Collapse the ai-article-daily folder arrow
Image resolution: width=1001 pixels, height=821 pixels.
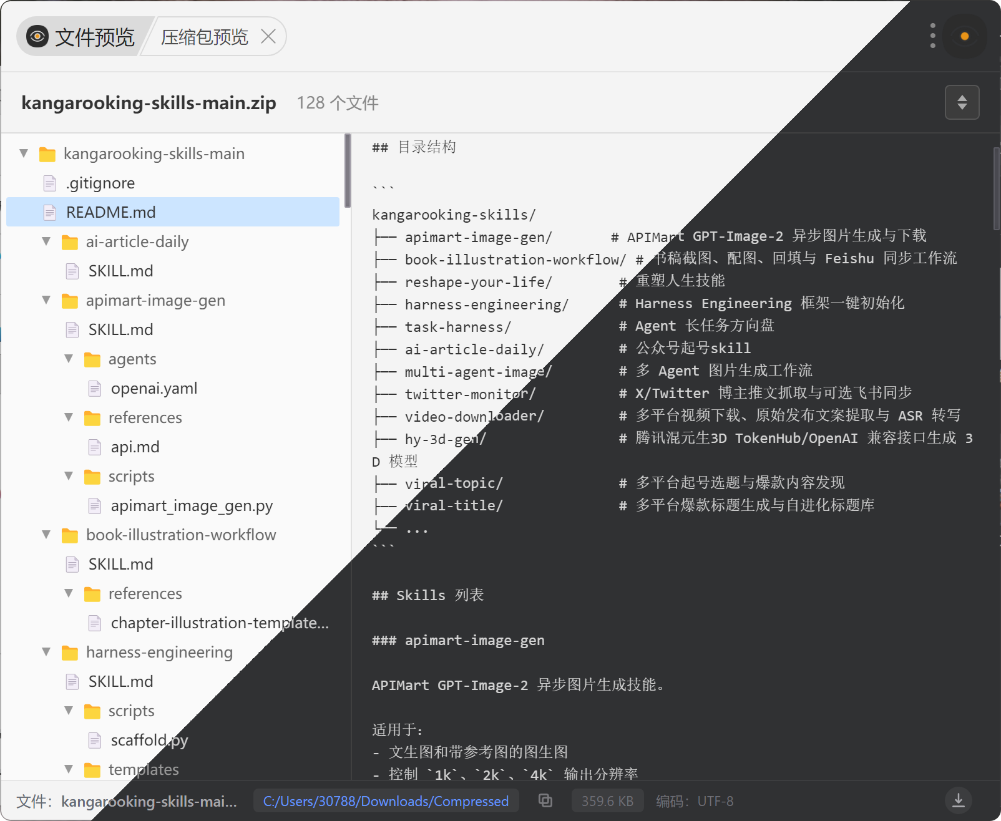coord(46,241)
